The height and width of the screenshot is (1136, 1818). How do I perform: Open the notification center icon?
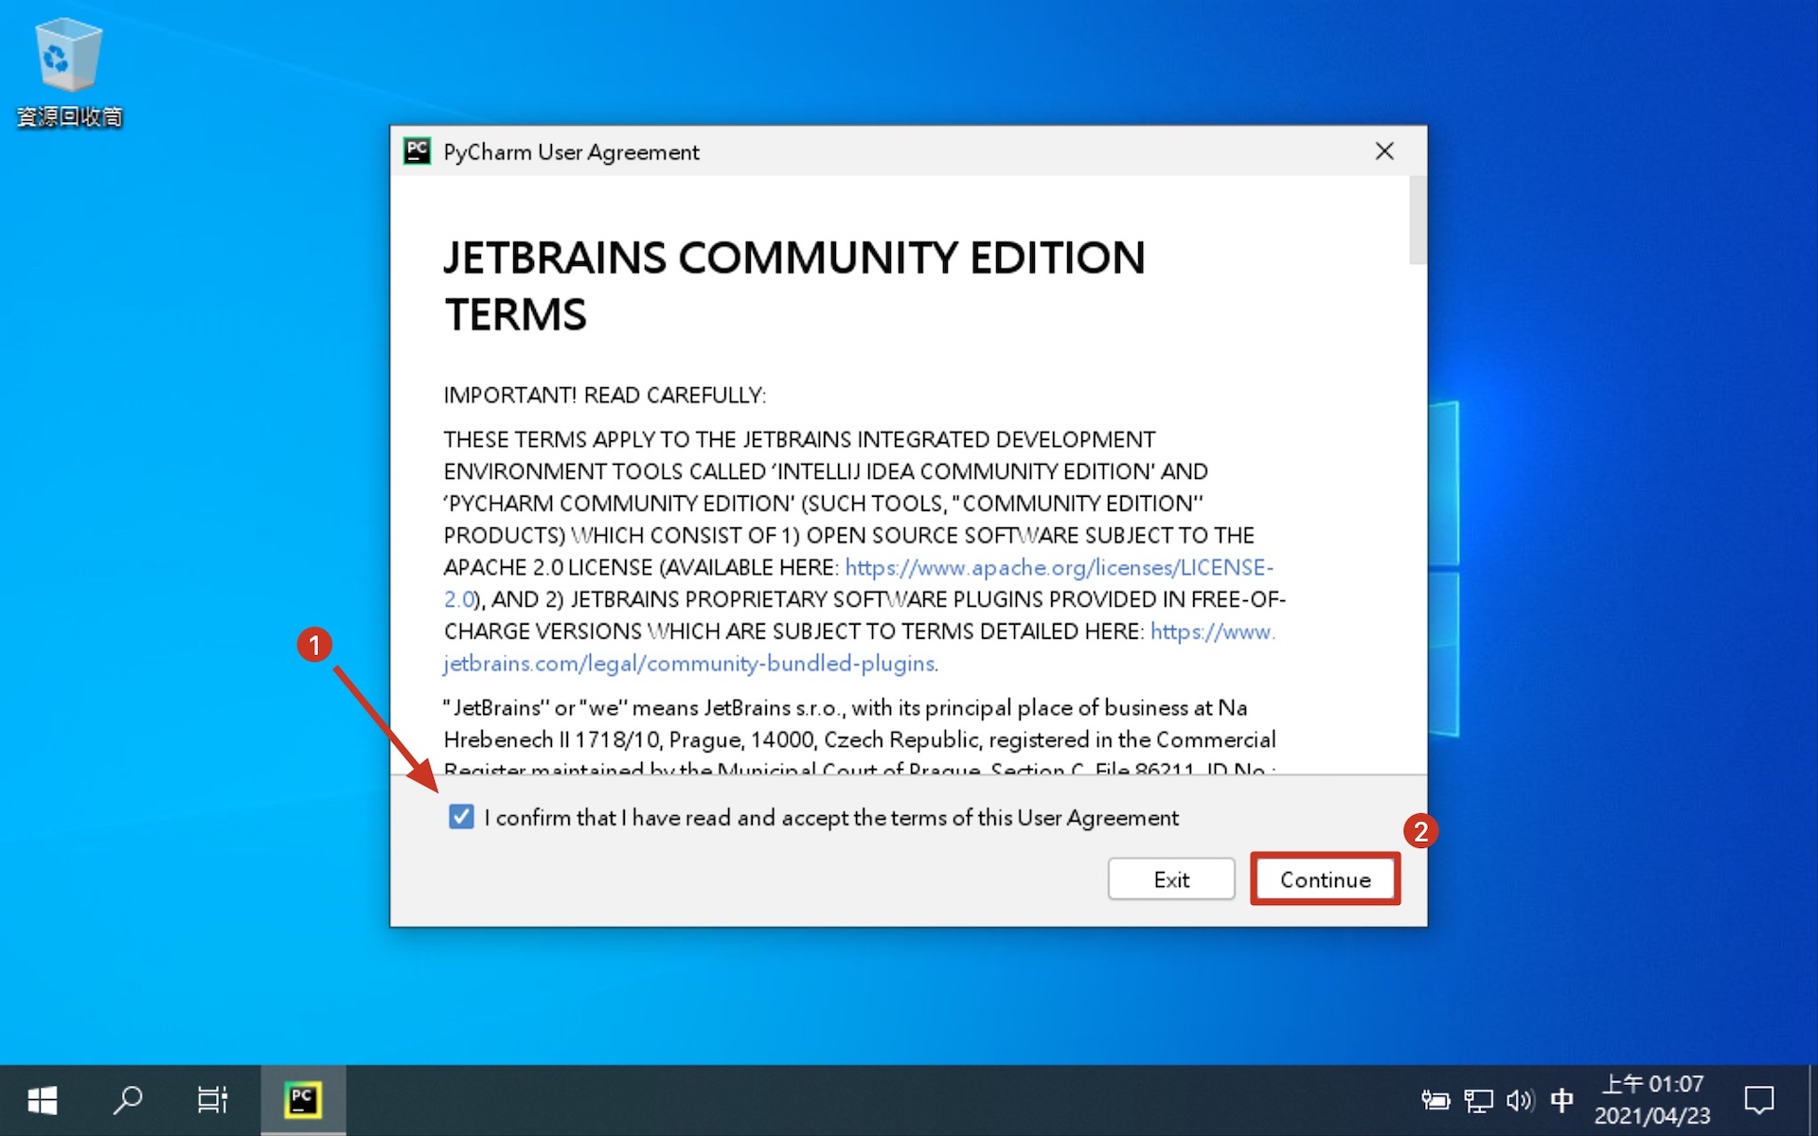pyautogui.click(x=1759, y=1100)
